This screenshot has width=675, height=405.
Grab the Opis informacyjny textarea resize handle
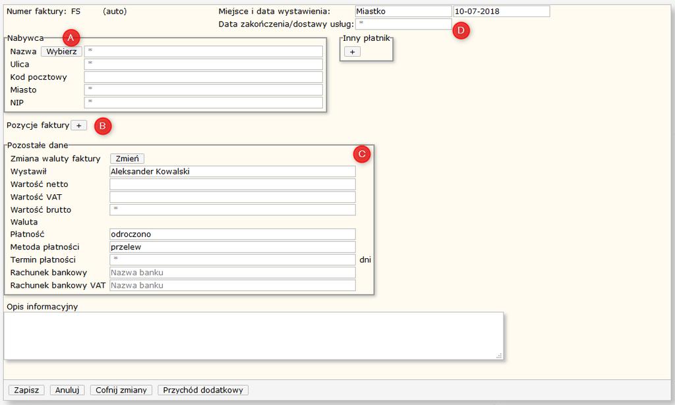point(499,356)
